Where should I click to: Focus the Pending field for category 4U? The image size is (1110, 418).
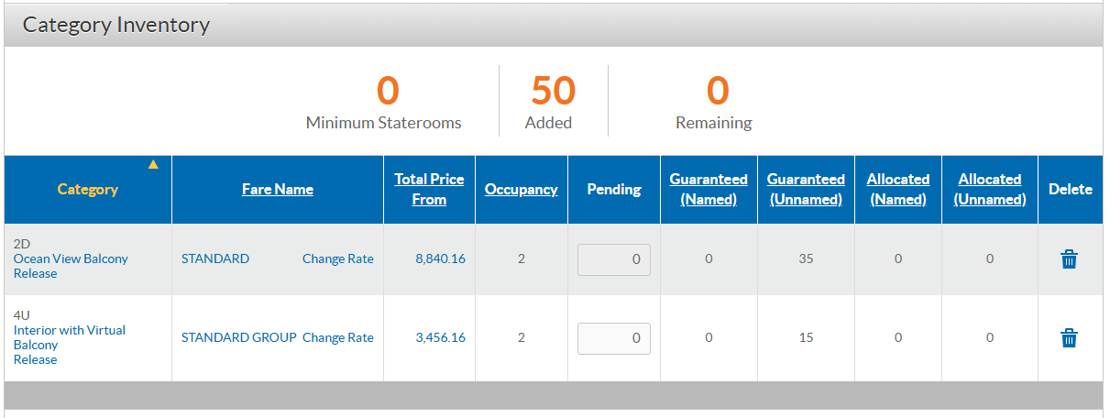pos(614,338)
